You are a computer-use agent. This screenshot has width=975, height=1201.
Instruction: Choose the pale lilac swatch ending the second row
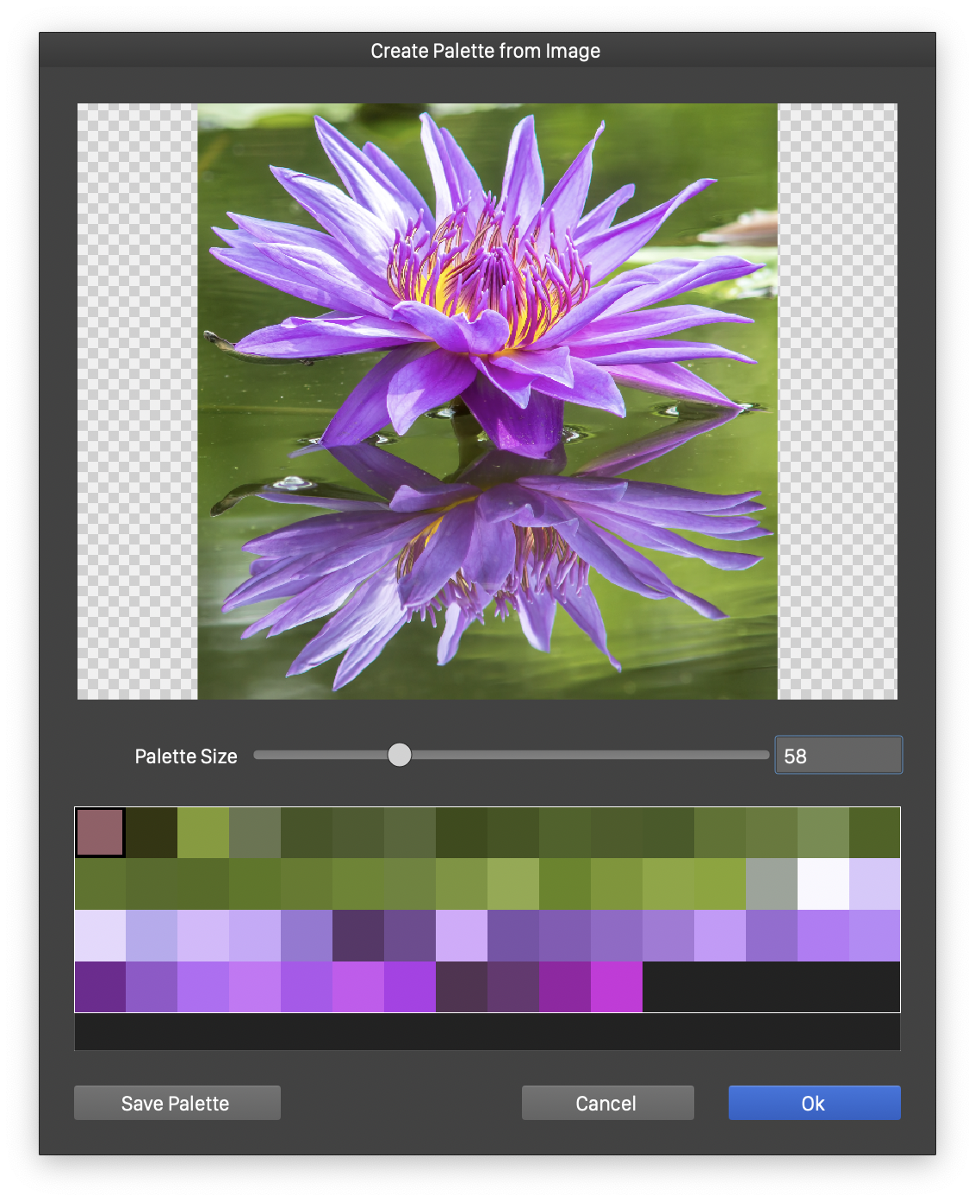875,884
